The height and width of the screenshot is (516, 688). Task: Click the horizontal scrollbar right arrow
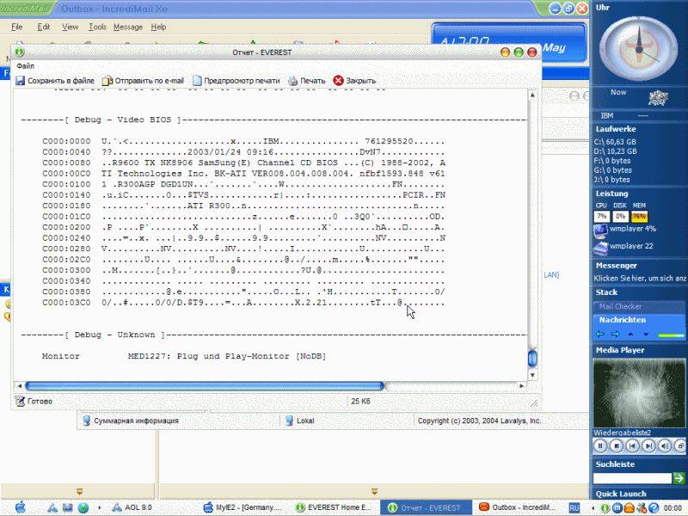(522, 385)
